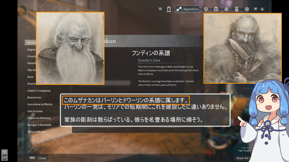This screenshot has width=289, height=162.
Task: Click the Durin category entry
Action: pos(31,84)
